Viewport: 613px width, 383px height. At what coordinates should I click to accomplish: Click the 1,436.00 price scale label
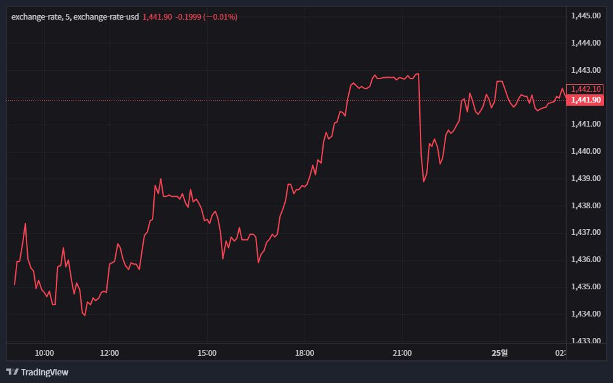coord(586,260)
